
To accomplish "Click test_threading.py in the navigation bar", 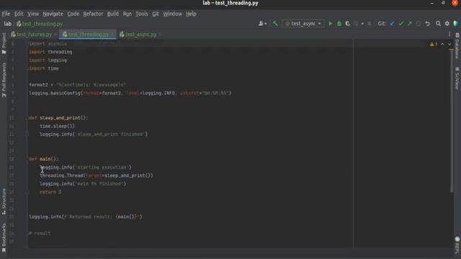I will point(40,24).
